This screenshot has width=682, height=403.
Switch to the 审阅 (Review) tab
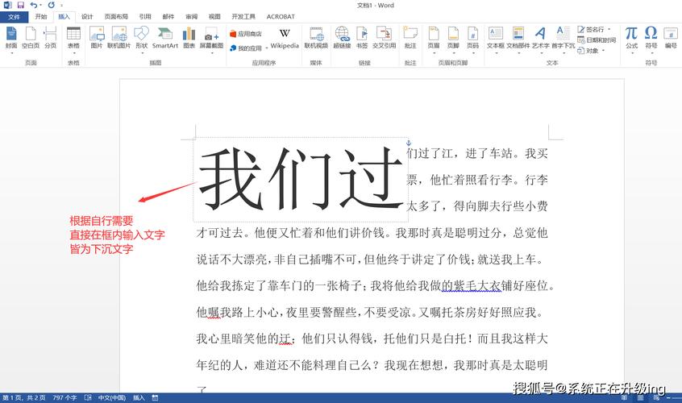point(191,16)
